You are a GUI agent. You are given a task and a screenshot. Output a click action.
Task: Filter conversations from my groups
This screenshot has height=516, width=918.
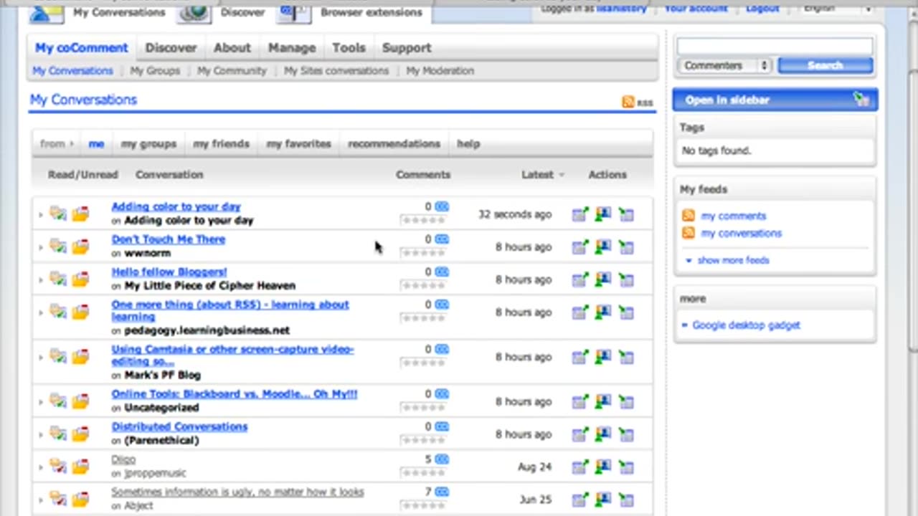pyautogui.click(x=148, y=143)
